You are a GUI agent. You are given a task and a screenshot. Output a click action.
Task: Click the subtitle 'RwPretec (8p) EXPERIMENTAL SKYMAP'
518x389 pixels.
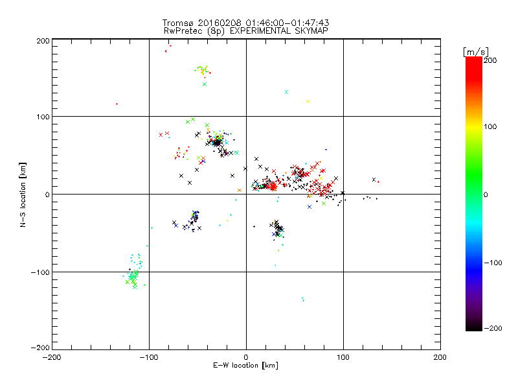point(246,31)
